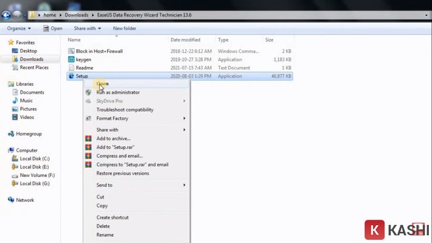Screen dimensions: 432x243
Task: Click the home breadcrumb in address bar
Action: [x=50, y=15]
